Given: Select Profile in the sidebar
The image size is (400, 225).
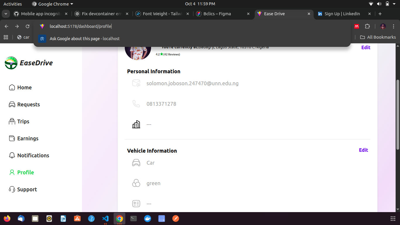Looking at the screenshot, I should [21, 173].
